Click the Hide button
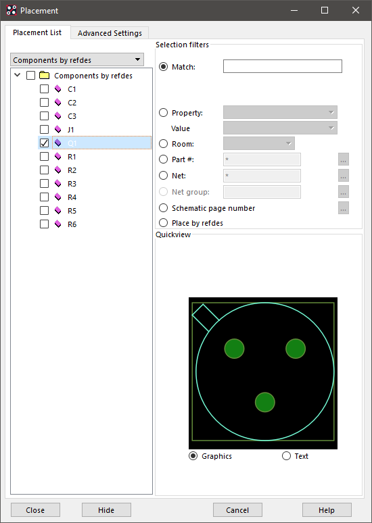Screen dimensions: 372x523 tap(106, 510)
